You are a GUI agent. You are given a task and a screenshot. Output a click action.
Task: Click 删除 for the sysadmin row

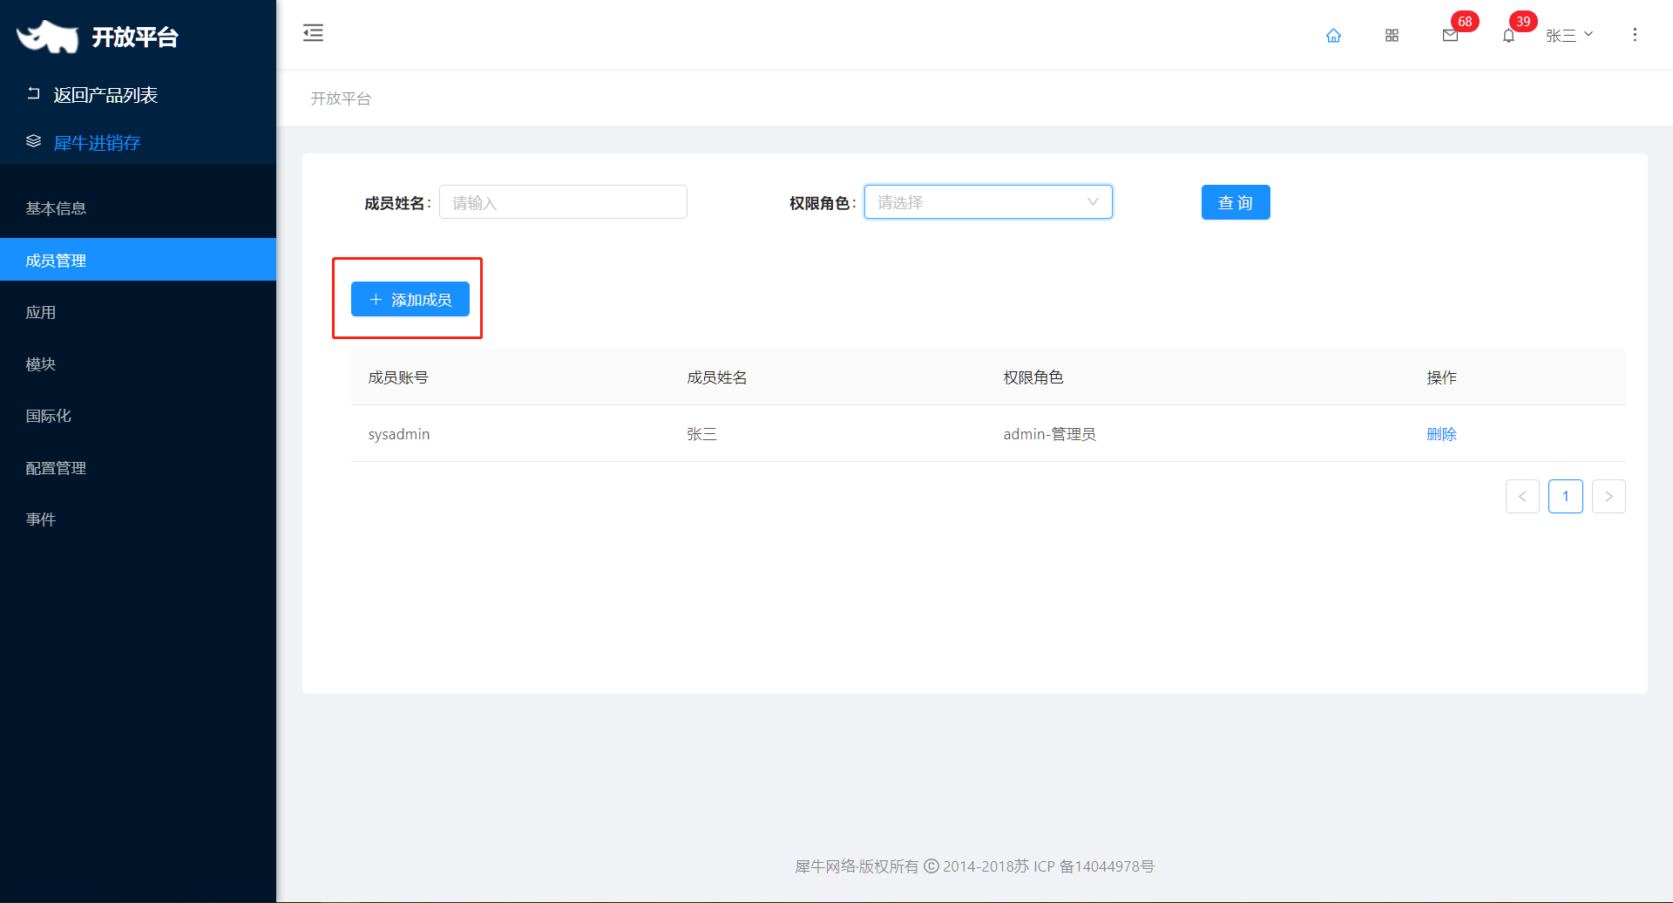pyautogui.click(x=1441, y=434)
